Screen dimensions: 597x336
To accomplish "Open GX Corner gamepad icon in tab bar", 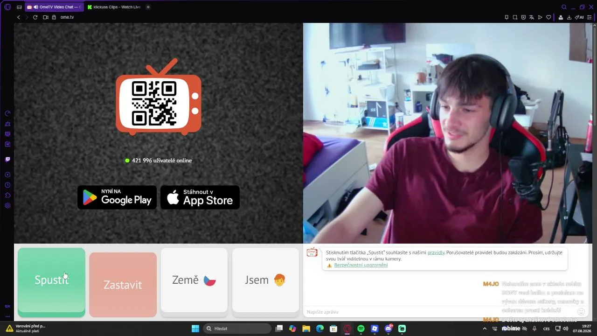I will (19, 7).
